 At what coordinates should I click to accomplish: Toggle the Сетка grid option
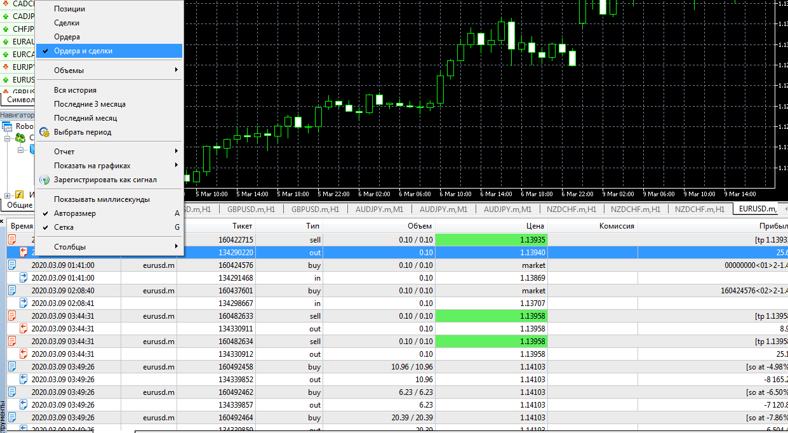pos(109,227)
